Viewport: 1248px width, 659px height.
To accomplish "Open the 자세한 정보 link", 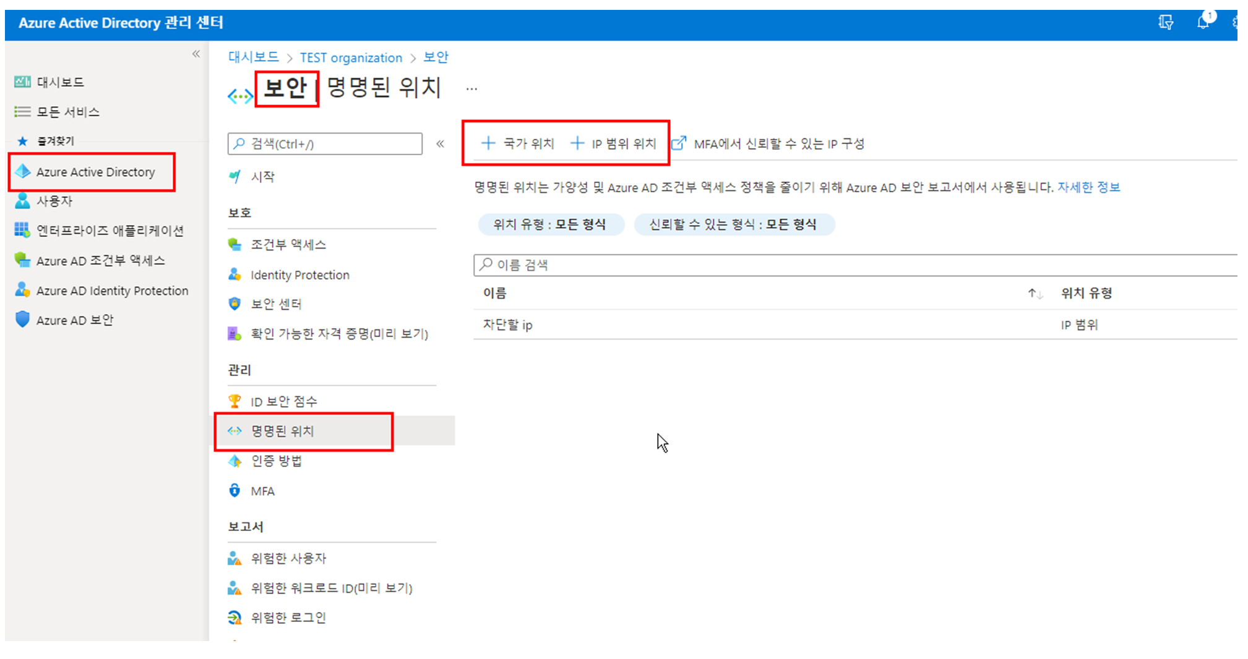I will (1088, 187).
